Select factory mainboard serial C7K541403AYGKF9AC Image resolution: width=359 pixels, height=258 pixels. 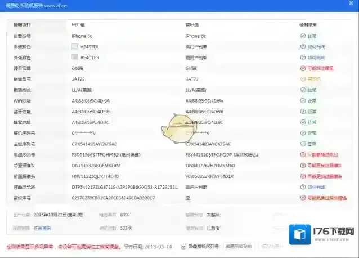[x=95, y=144]
